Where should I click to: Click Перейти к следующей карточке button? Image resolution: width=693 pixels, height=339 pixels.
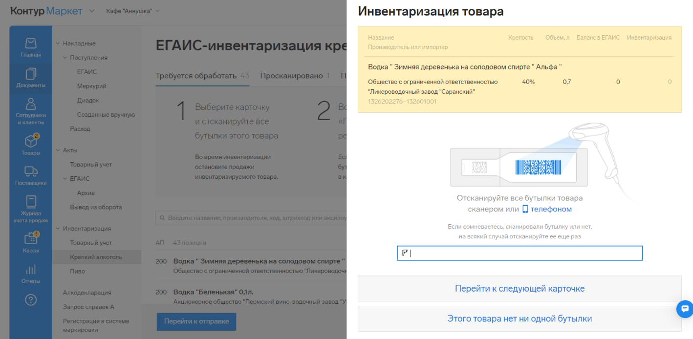pyautogui.click(x=520, y=289)
